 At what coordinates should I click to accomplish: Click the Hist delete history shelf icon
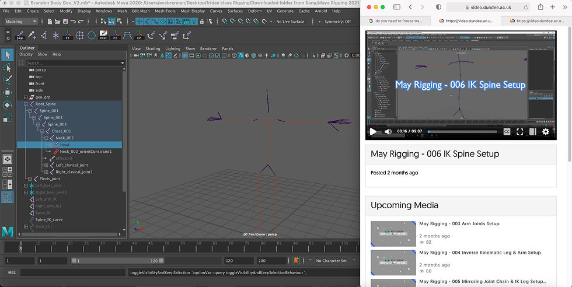[x=103, y=35]
